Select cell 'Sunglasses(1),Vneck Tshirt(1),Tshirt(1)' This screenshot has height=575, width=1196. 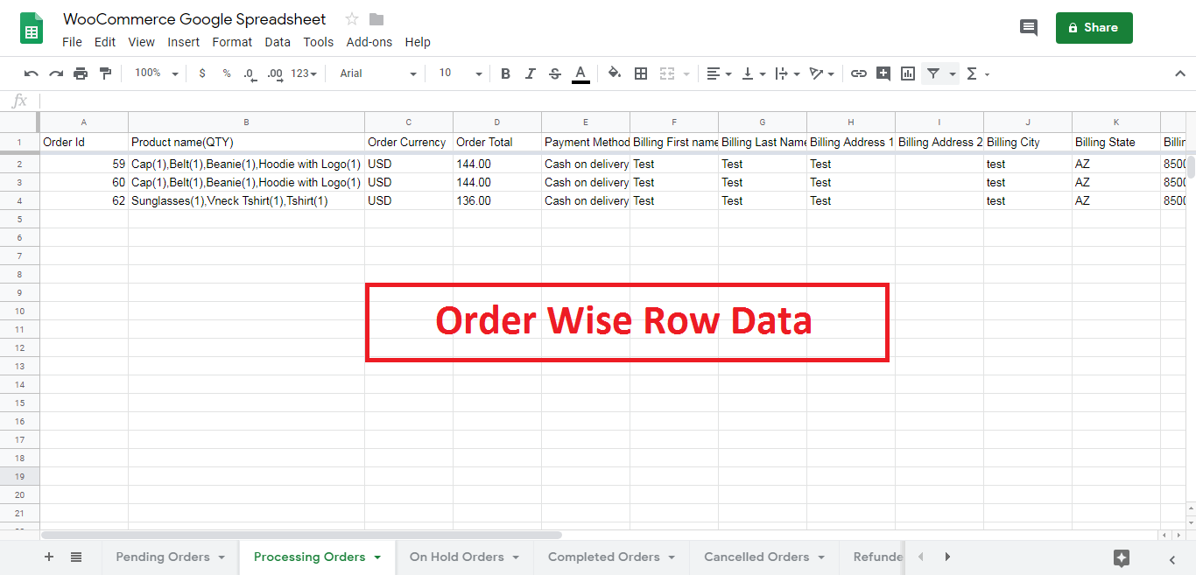tap(246, 200)
